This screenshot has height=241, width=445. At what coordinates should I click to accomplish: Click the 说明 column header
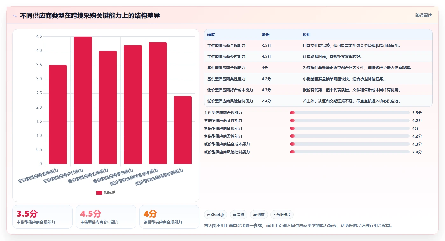[x=307, y=35]
